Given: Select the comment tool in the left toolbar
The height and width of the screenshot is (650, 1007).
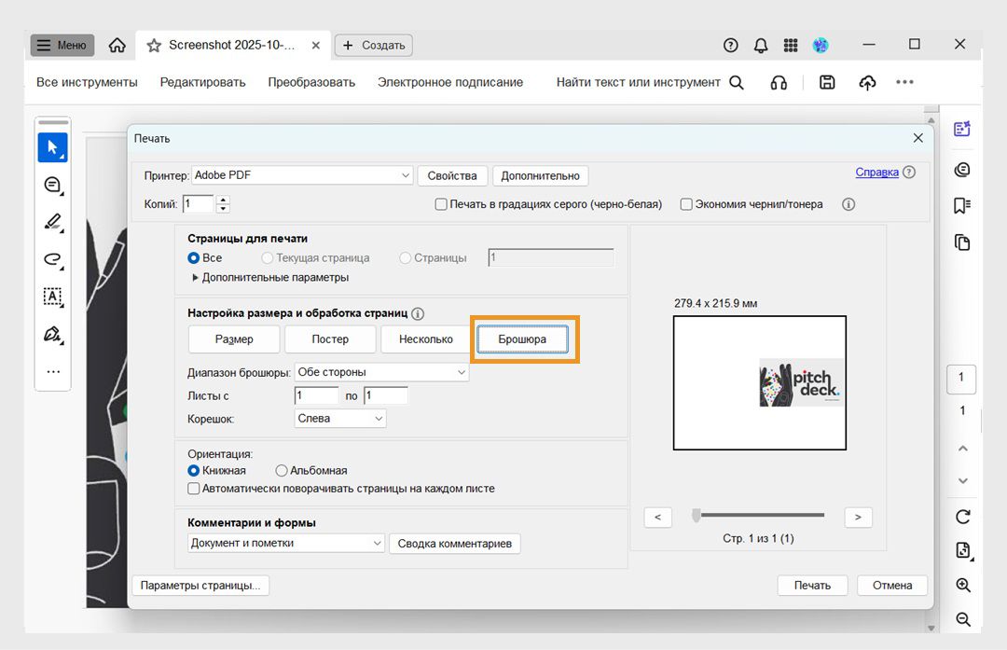Looking at the screenshot, I should click(x=53, y=185).
